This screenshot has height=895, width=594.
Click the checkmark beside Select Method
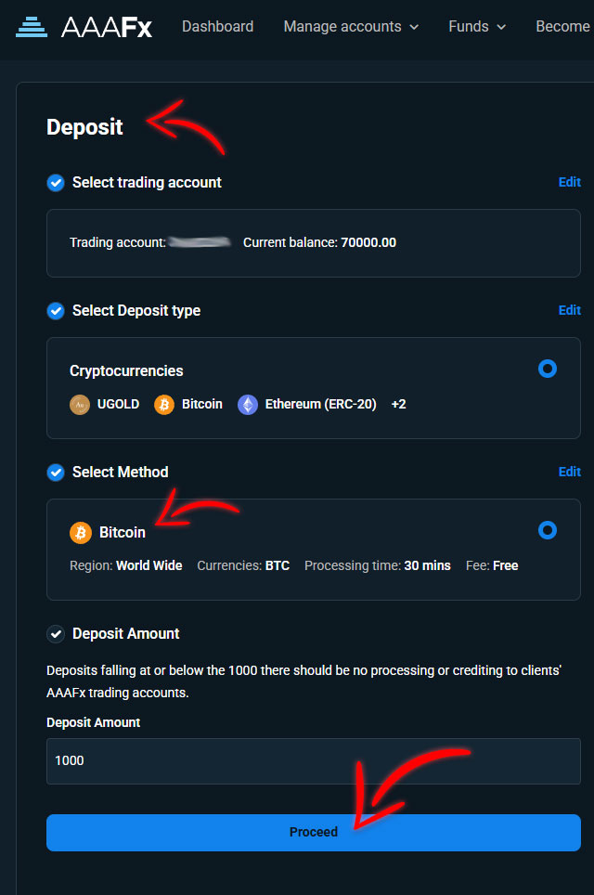click(56, 473)
